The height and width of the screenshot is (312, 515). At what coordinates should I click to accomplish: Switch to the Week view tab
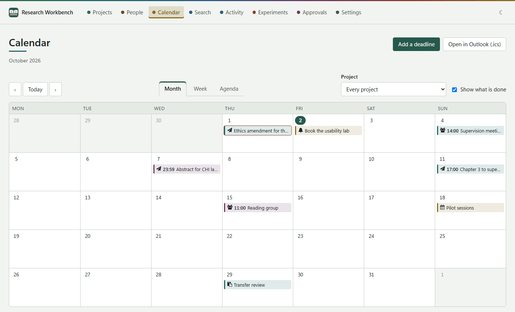click(200, 89)
